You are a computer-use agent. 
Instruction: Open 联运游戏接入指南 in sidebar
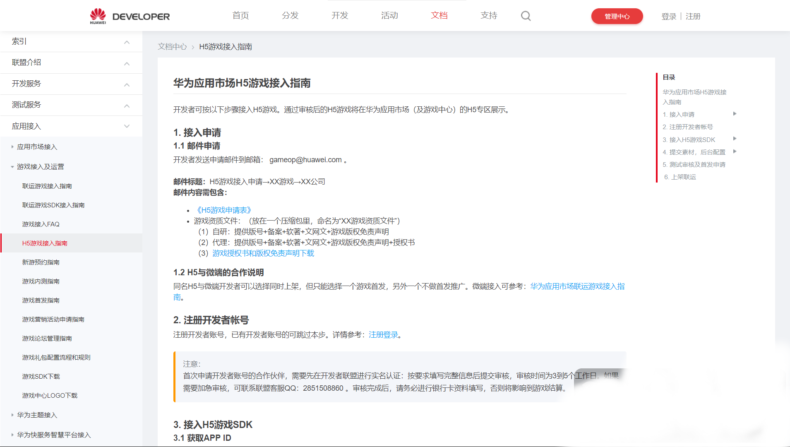coord(47,186)
